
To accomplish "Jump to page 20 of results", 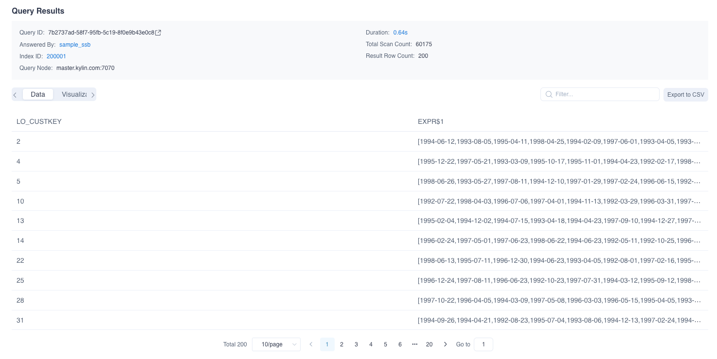I will click(x=429, y=344).
